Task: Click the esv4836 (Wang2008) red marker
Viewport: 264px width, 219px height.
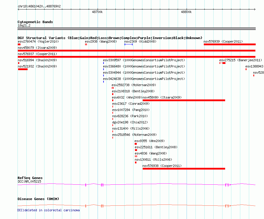Action: click(x=136, y=156)
